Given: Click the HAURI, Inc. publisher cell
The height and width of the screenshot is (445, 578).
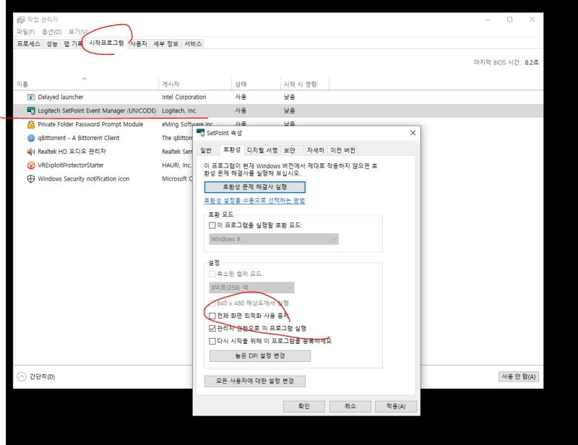Looking at the screenshot, I should click(x=176, y=165).
